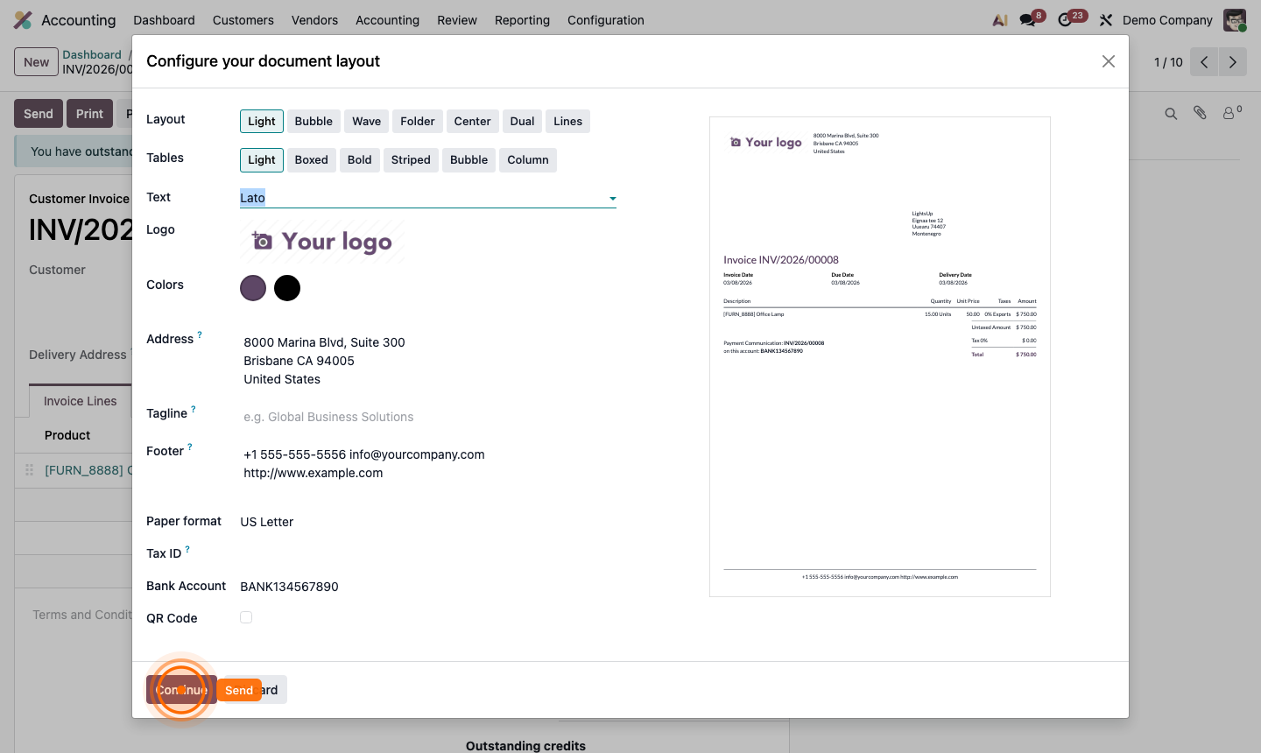Screen dimensions: 1261x753
Task: Open the Text font dropdown
Action: 612,198
